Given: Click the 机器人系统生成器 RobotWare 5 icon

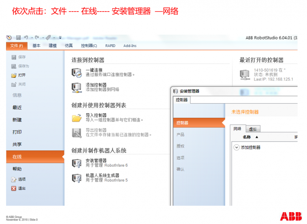Looking at the screenshot, I should pos(76,178).
